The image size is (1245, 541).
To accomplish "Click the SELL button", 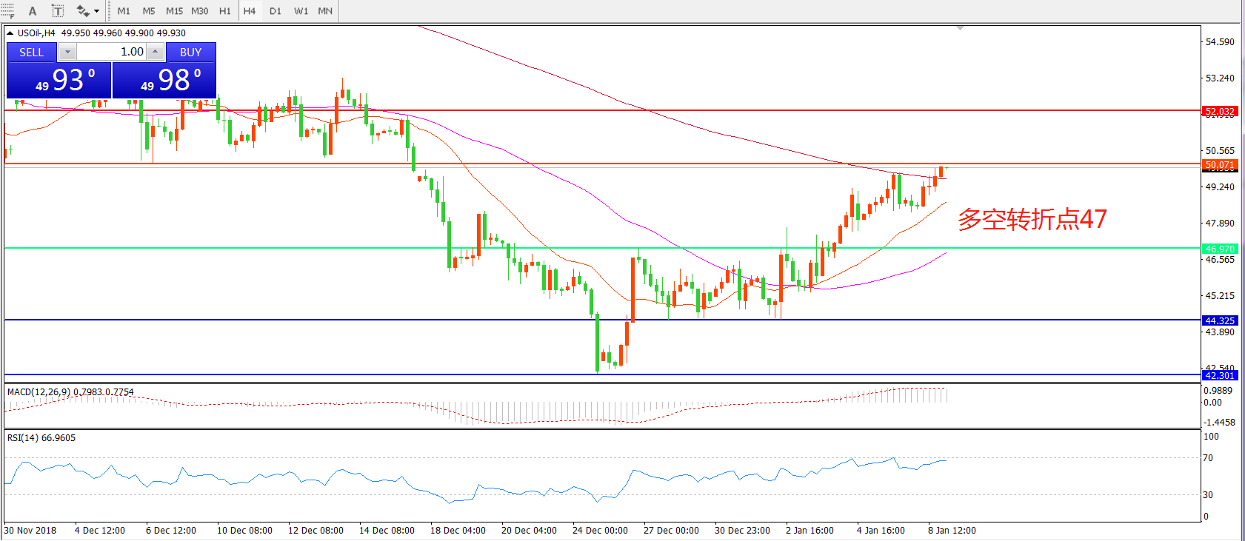I will 31,52.
